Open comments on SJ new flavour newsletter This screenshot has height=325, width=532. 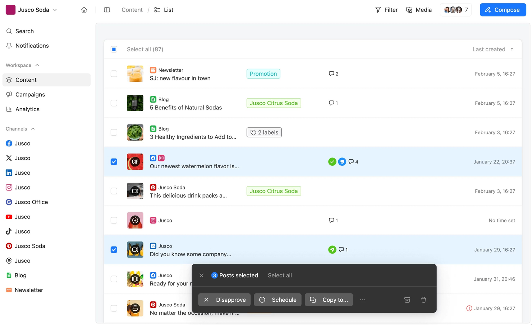click(334, 74)
